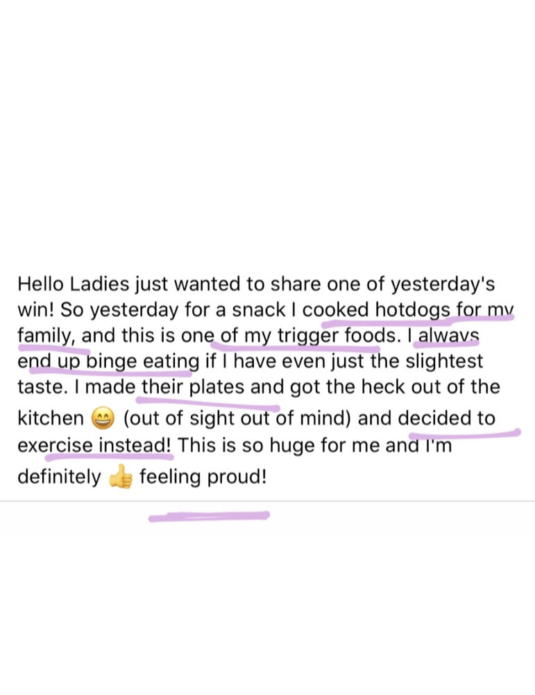Image resolution: width=535 pixels, height=695 pixels.
Task: Click the word "kitchen" before the emoji
Action: 50,418
